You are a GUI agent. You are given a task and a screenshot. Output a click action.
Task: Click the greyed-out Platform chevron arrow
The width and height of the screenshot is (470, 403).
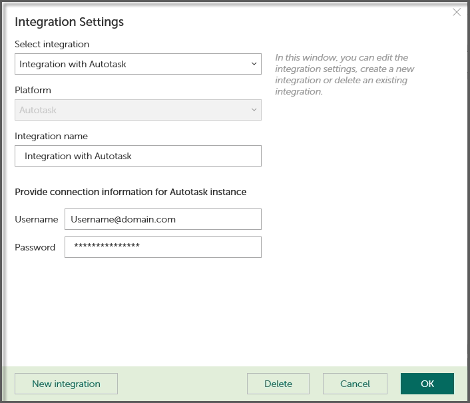pos(254,111)
